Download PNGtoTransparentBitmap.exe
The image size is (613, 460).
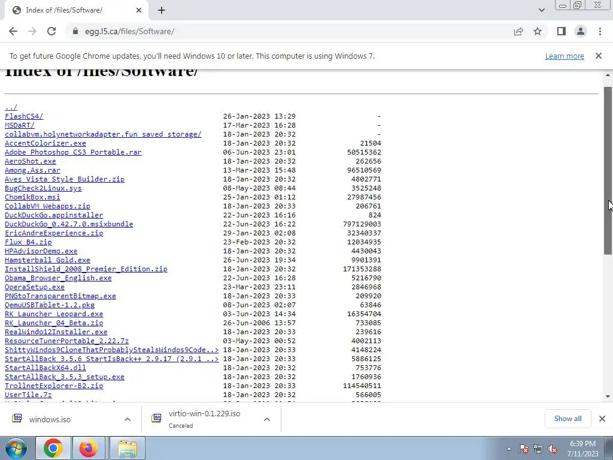pyautogui.click(x=60, y=296)
